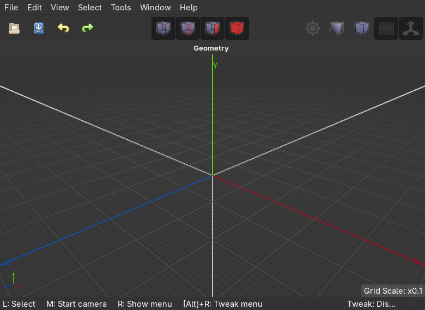Expand the View menu

coord(60,8)
